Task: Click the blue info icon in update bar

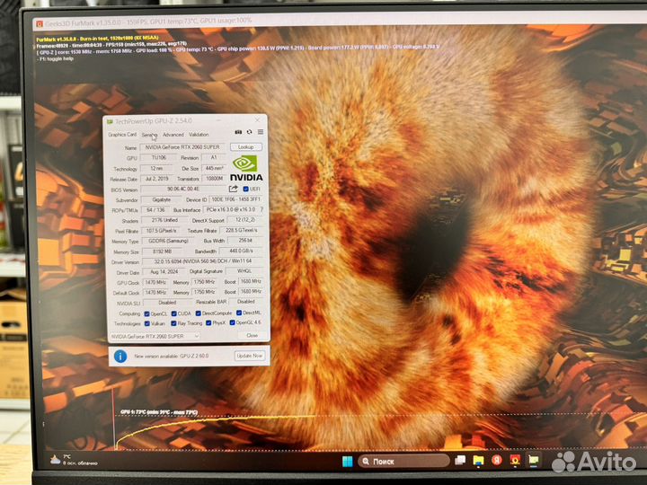Action: pyautogui.click(x=120, y=356)
